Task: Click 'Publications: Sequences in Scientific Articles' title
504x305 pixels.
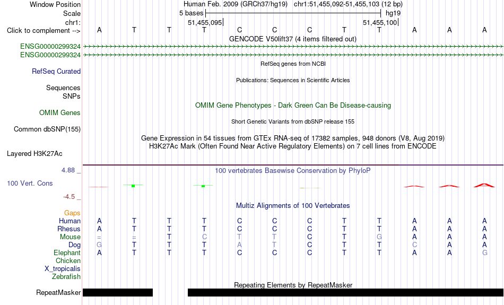Action: (293, 80)
